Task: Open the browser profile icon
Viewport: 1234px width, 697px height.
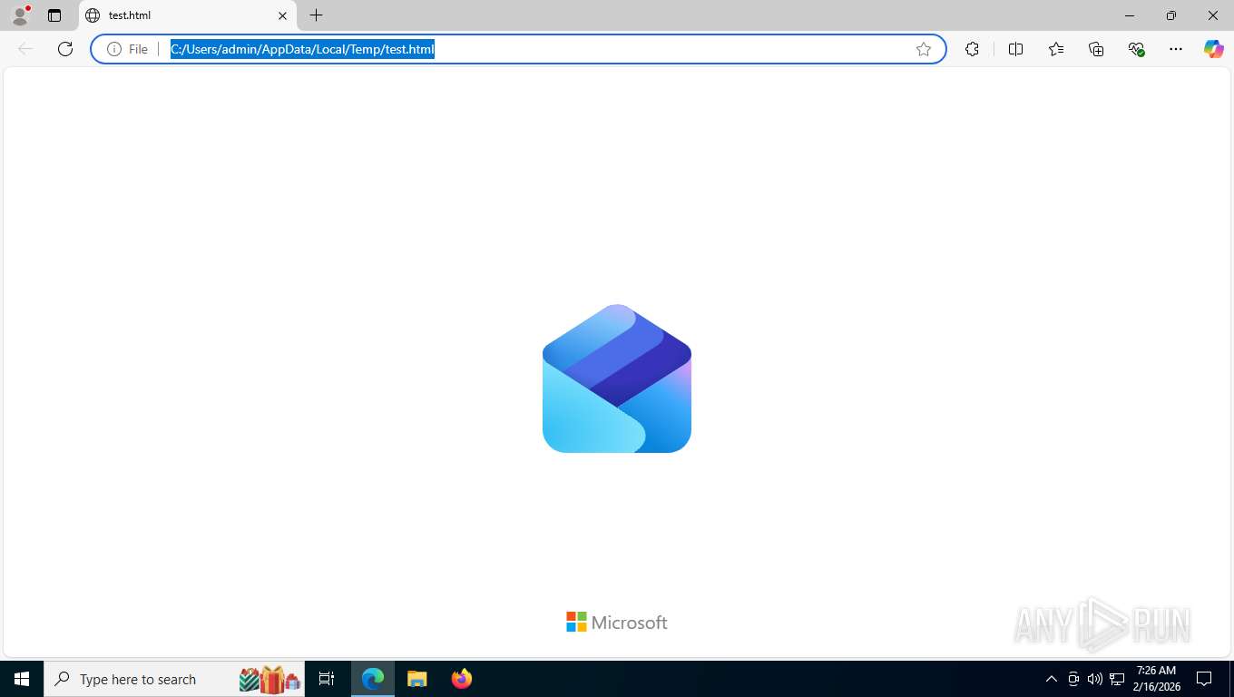Action: click(x=20, y=15)
